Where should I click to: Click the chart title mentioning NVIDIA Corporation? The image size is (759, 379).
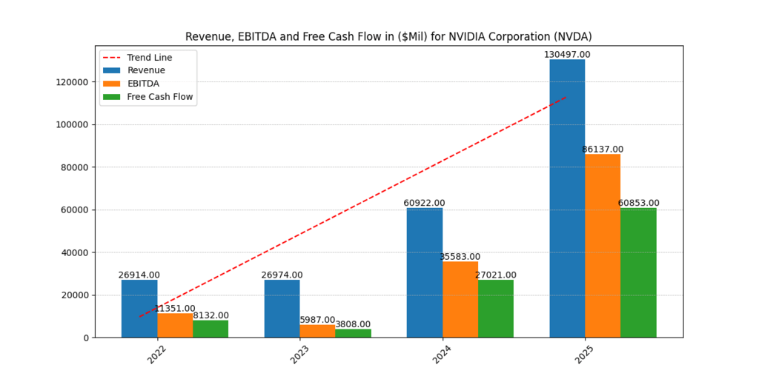388,36
